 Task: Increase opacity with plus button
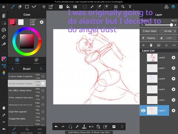[x=175, y=25]
